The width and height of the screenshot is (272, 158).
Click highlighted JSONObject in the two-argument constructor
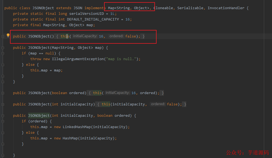tap(39, 116)
